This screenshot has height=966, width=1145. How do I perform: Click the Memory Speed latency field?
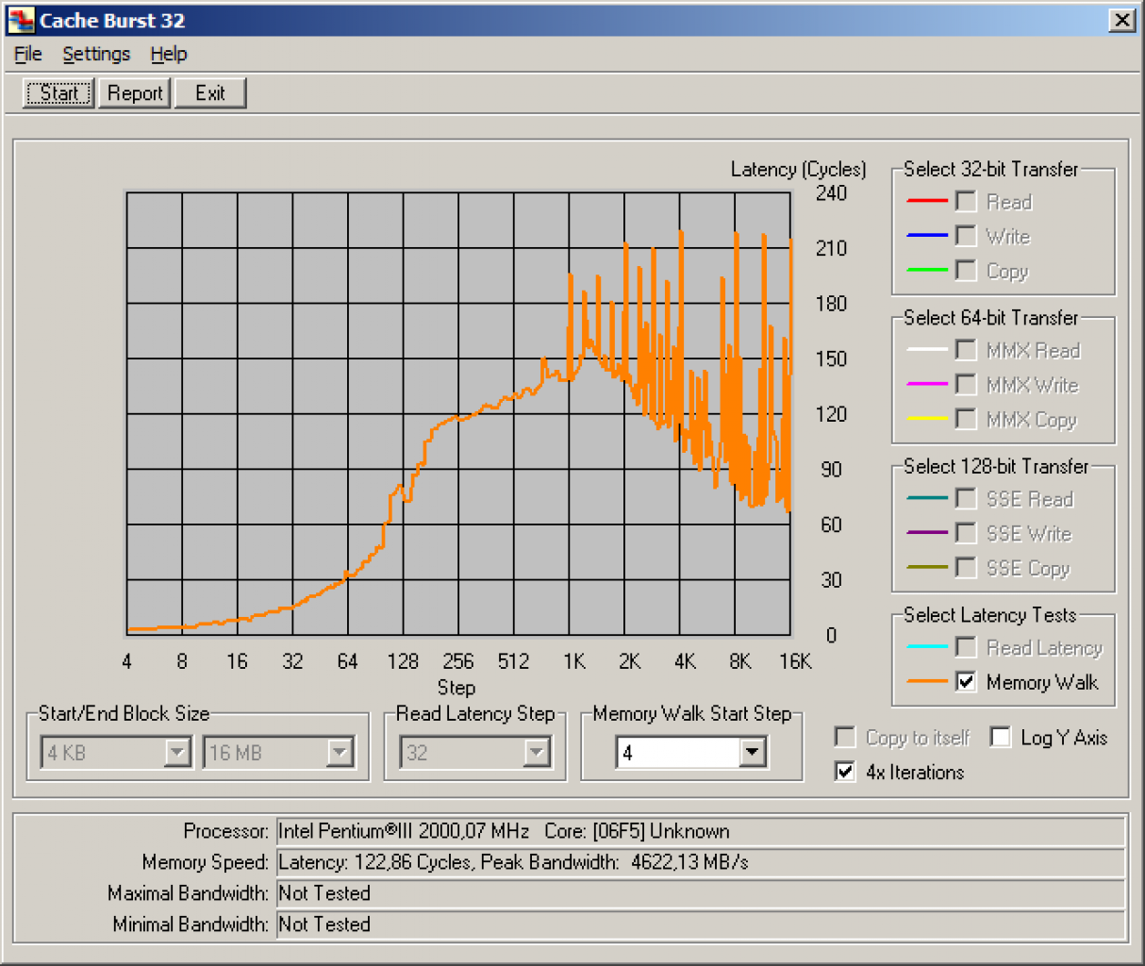point(701,862)
